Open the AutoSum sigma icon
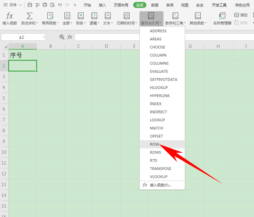254x217 pixels. pyautogui.click(x=30, y=16)
